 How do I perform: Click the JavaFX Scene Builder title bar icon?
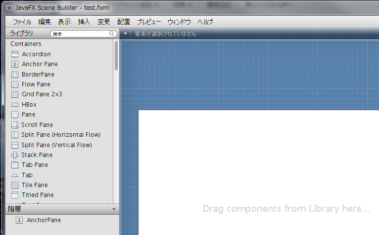click(9, 8)
